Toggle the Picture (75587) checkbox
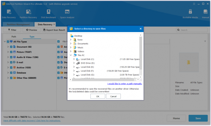The image size is (211, 126). tap(11, 52)
